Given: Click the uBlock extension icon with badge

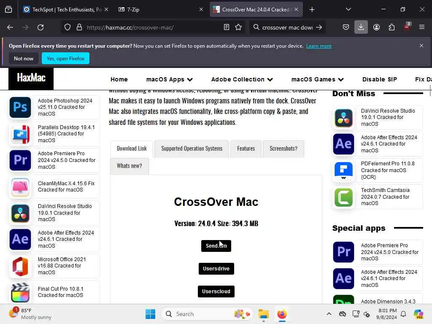Looking at the screenshot, I should click(x=407, y=27).
